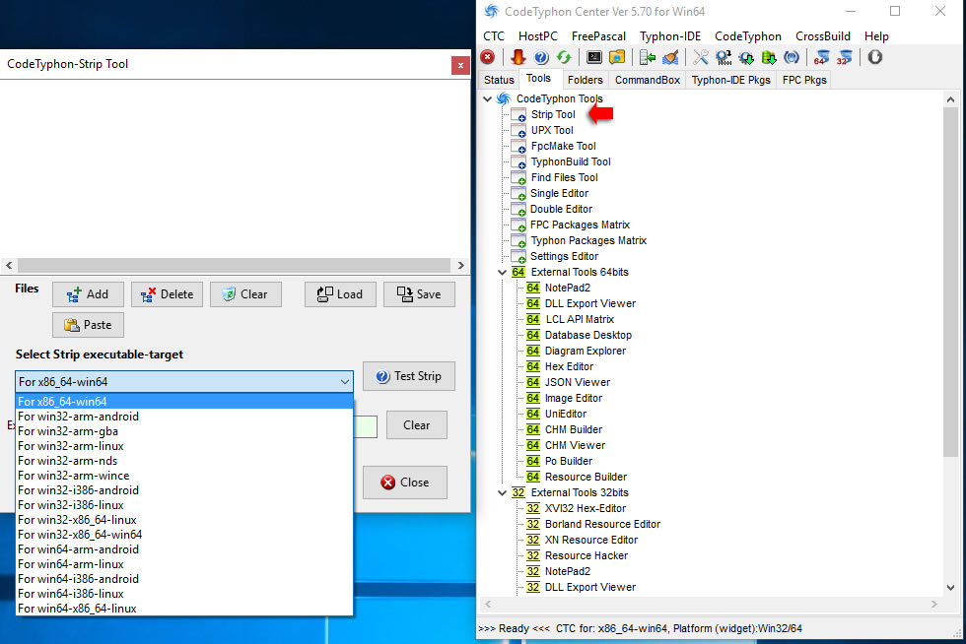Select DLL Export Viewer under 64bits tools

pyautogui.click(x=590, y=303)
